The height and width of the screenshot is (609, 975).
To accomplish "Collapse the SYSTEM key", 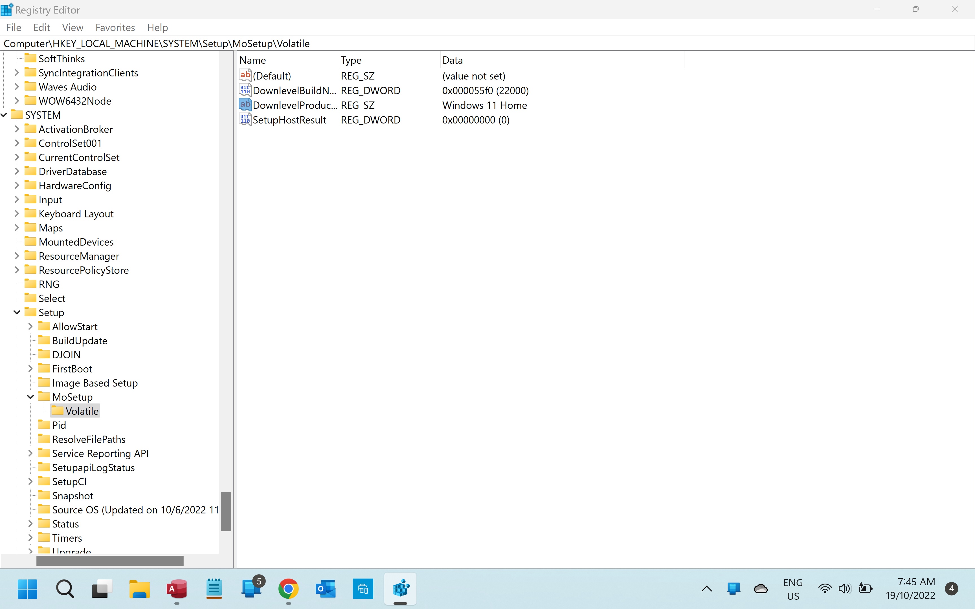I will [4, 115].
